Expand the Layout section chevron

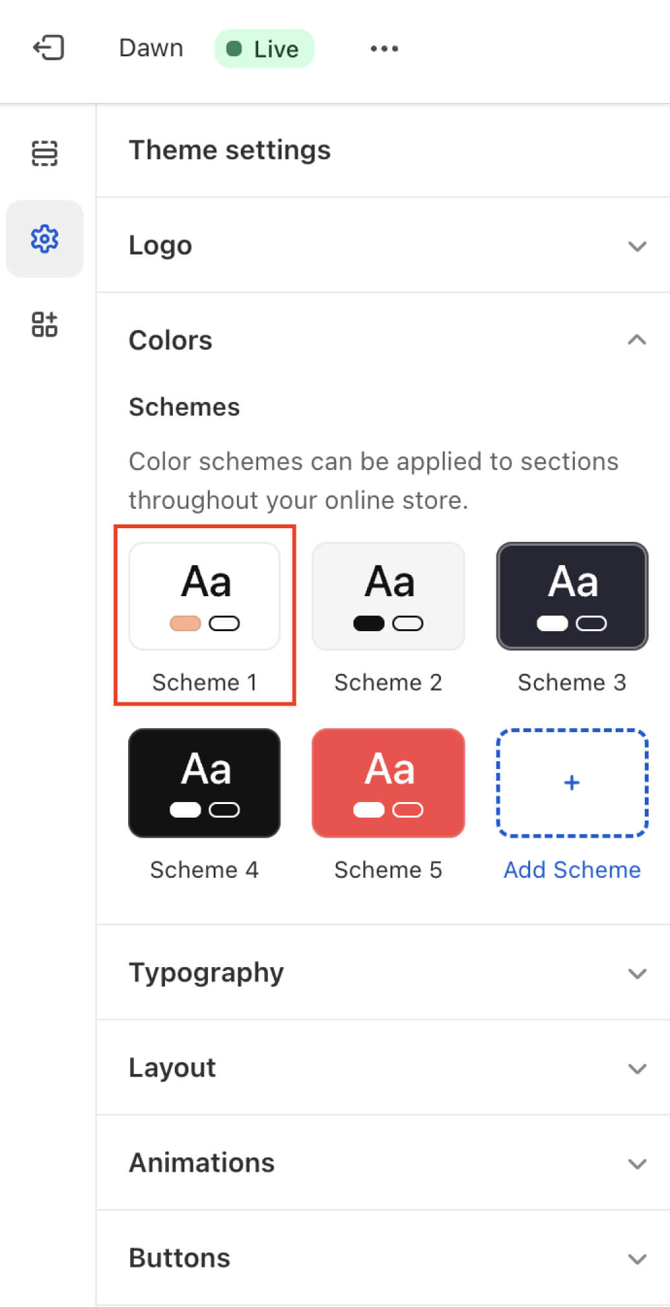[x=637, y=1069]
